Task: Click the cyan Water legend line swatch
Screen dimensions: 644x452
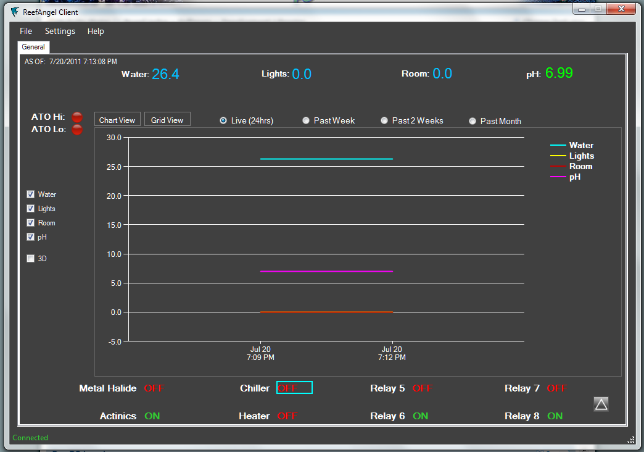Action: click(x=558, y=146)
